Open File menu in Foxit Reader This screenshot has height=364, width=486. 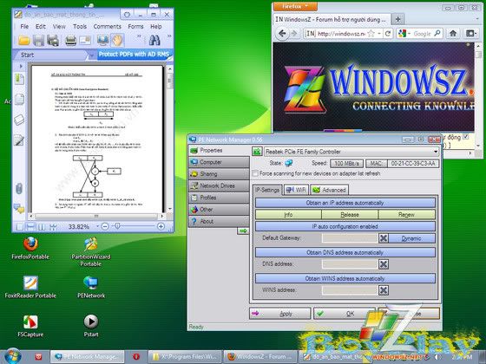point(24,27)
